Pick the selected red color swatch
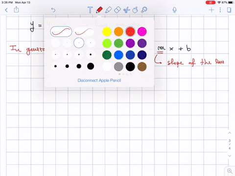Viewport: 235px width, 176px height. (130, 32)
